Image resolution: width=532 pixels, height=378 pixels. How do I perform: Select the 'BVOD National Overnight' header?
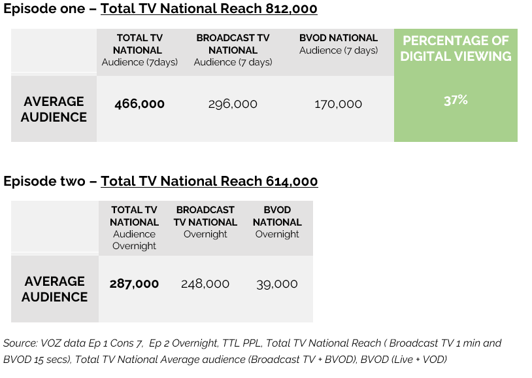coord(277,222)
